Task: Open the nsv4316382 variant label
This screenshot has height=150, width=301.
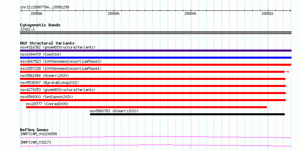Action: coord(58,47)
